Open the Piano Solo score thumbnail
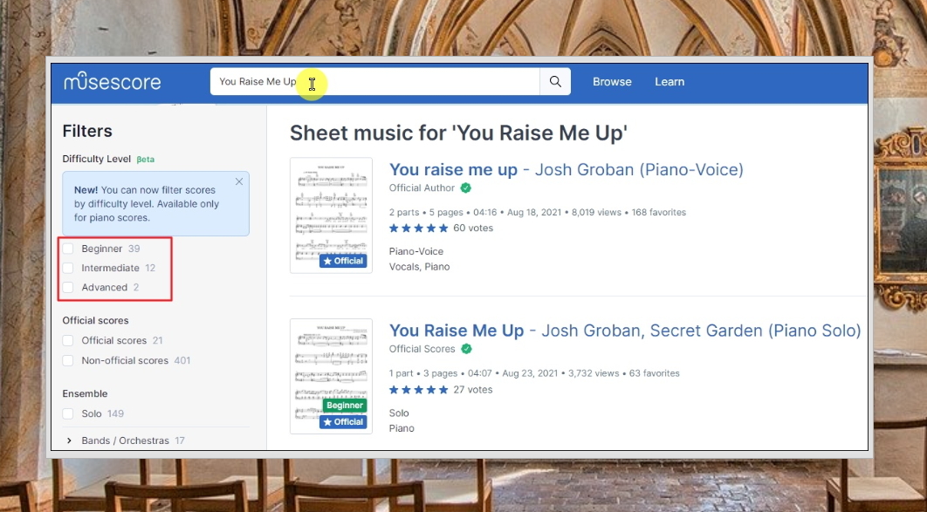Image resolution: width=927 pixels, height=512 pixels. 331,376
